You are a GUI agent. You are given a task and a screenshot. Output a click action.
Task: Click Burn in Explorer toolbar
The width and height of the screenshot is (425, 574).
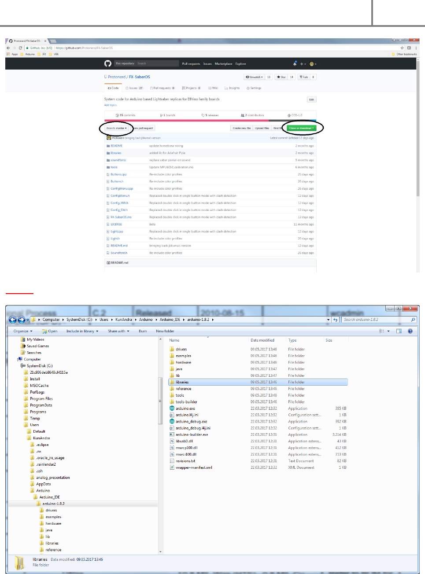click(143, 331)
